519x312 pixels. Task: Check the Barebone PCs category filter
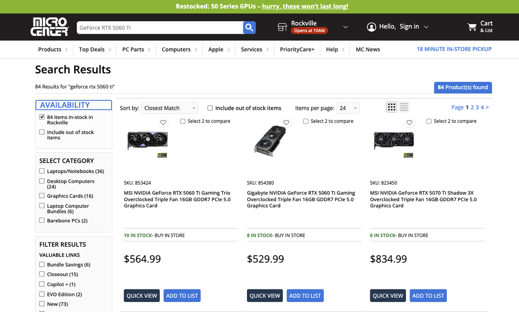click(42, 221)
